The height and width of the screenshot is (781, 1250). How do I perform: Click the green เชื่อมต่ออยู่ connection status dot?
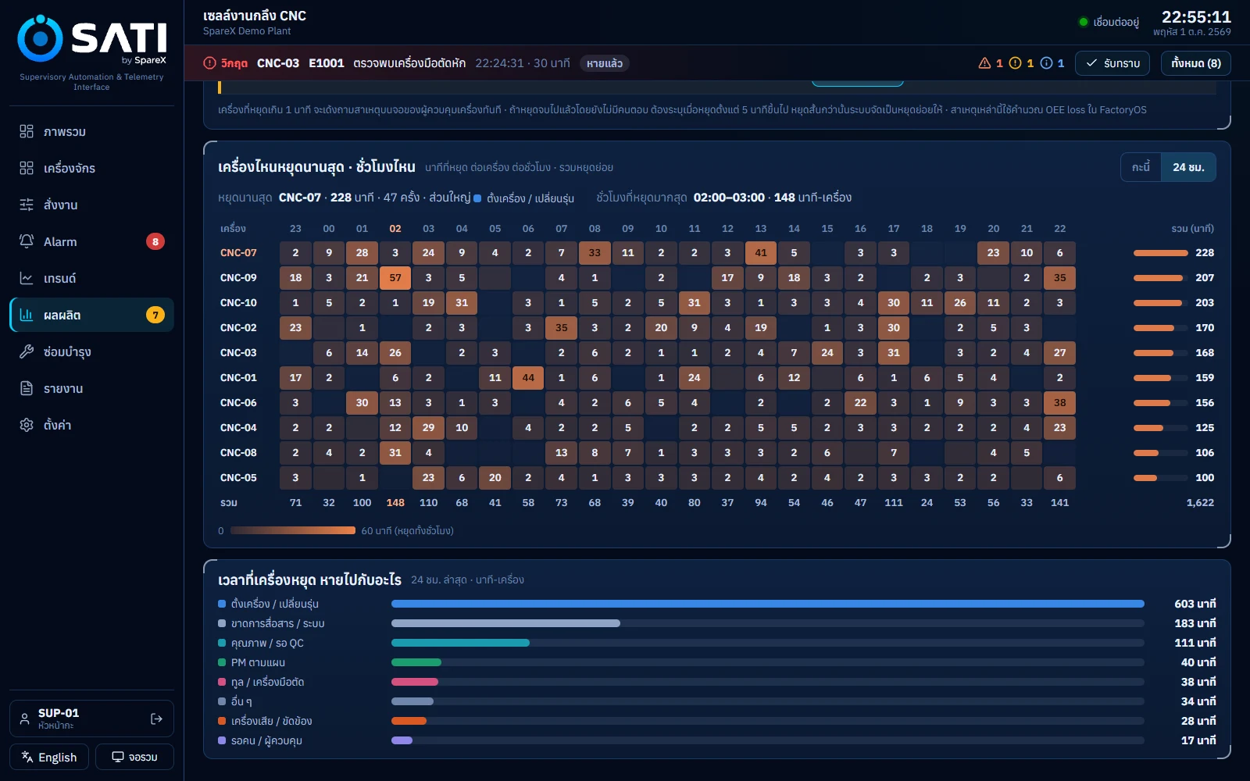point(1084,22)
